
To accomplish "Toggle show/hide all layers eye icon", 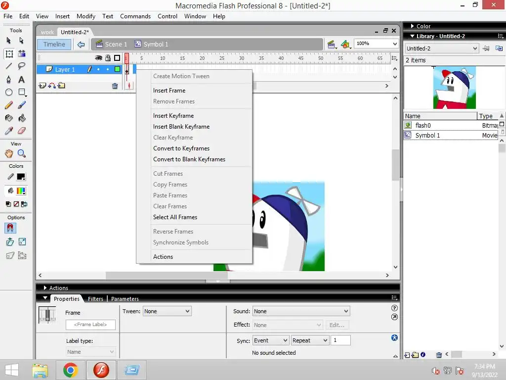I will coord(98,58).
